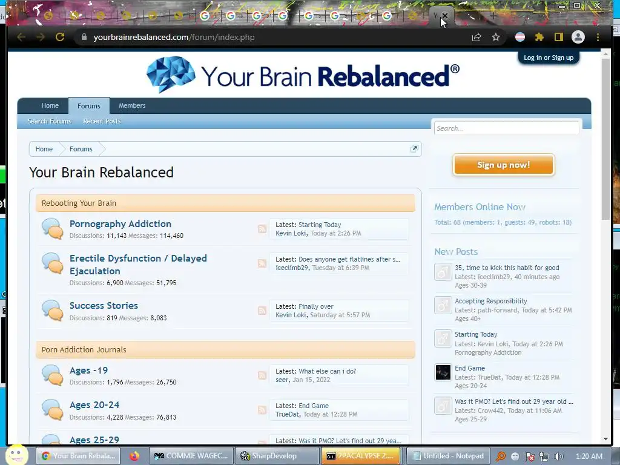
Task: Click avatar beside Accepting Responsibility post
Action: tap(443, 305)
